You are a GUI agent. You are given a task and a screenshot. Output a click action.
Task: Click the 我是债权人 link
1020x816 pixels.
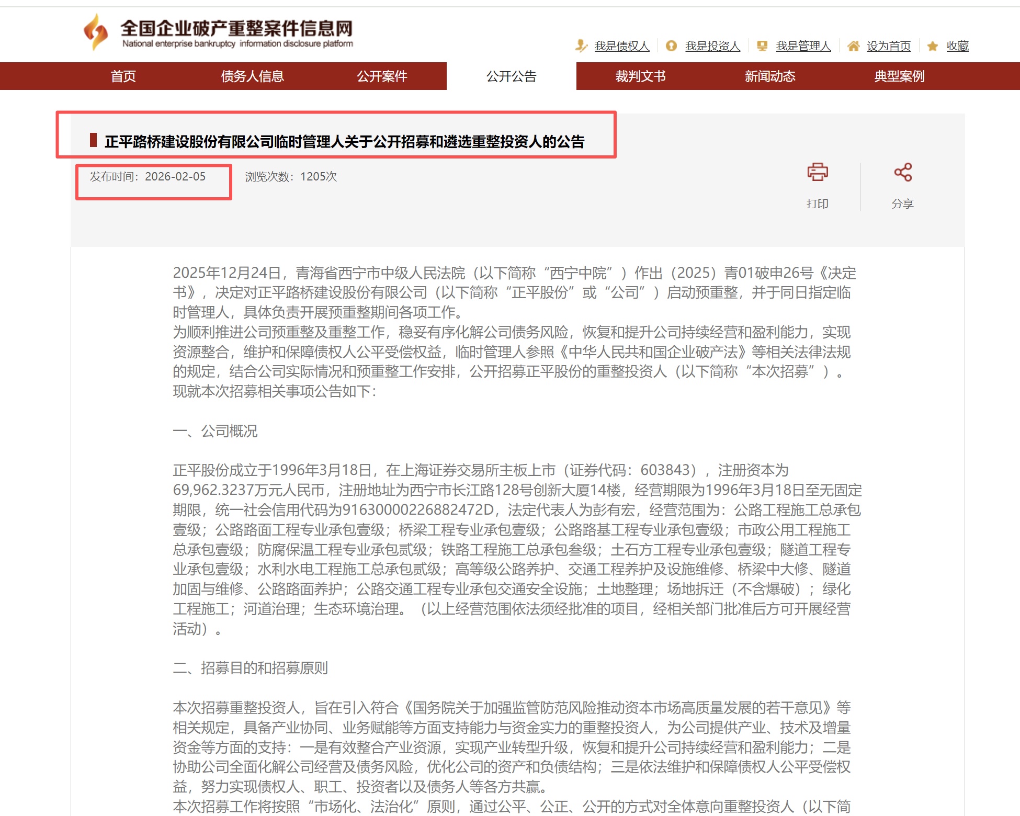[621, 46]
